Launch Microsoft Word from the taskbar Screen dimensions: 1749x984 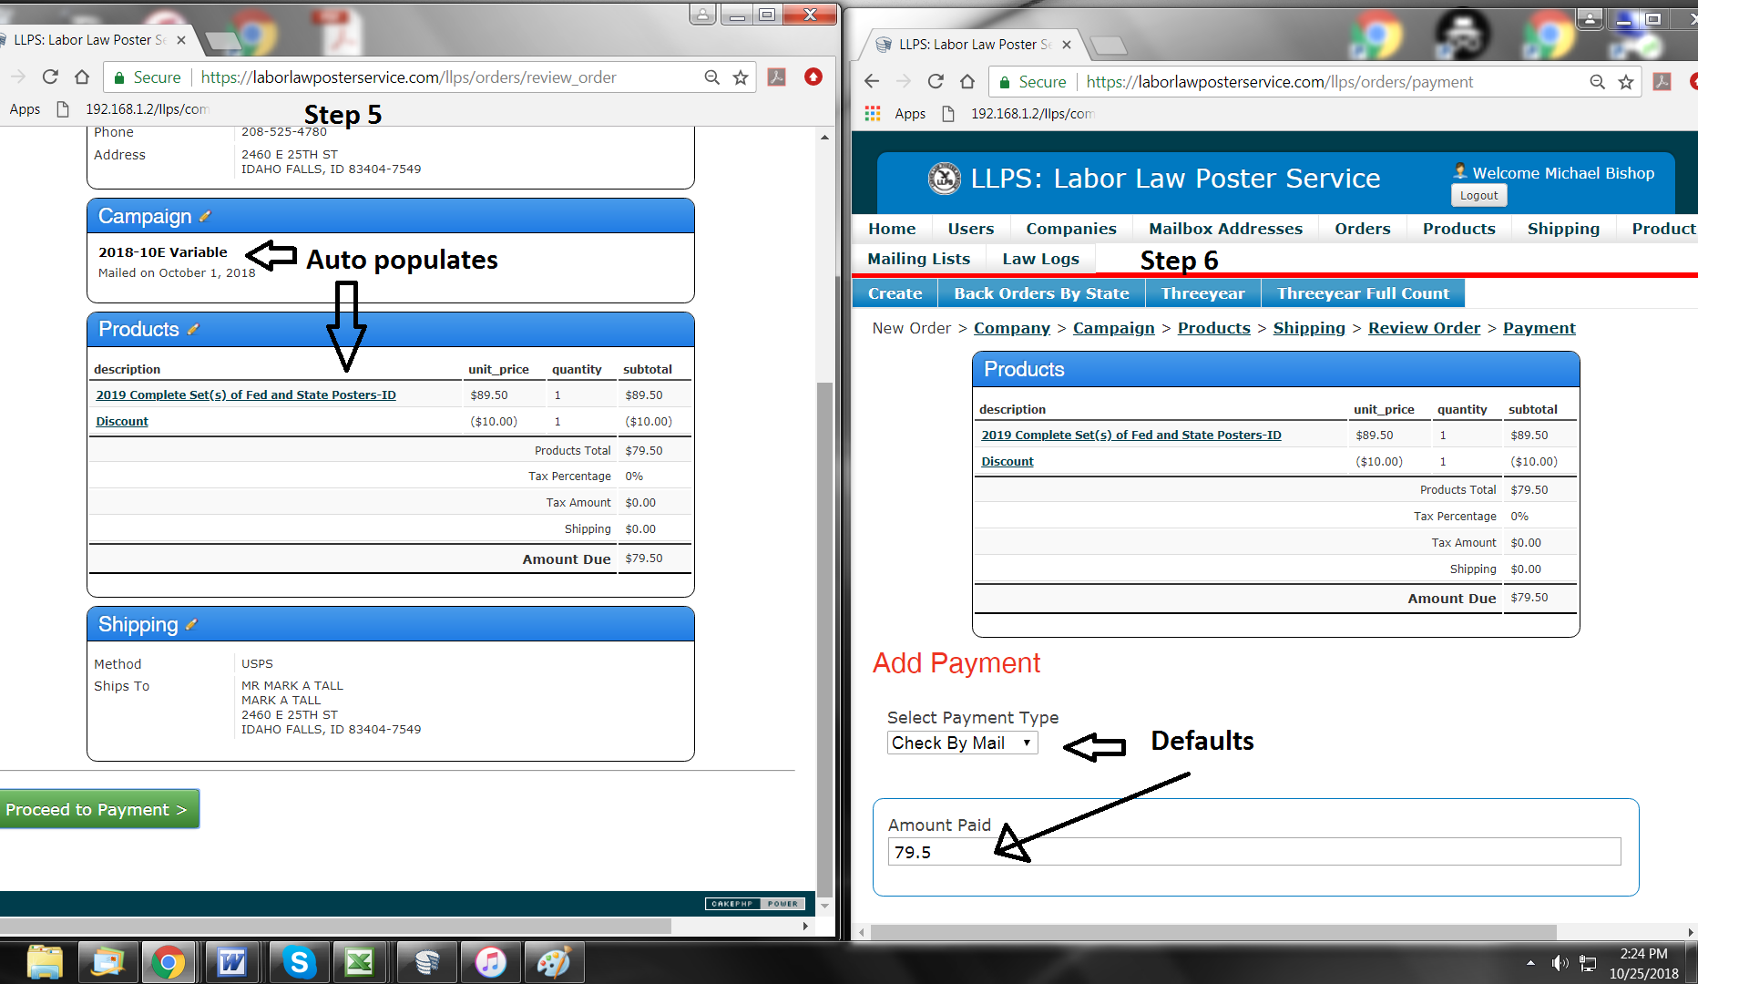click(232, 962)
